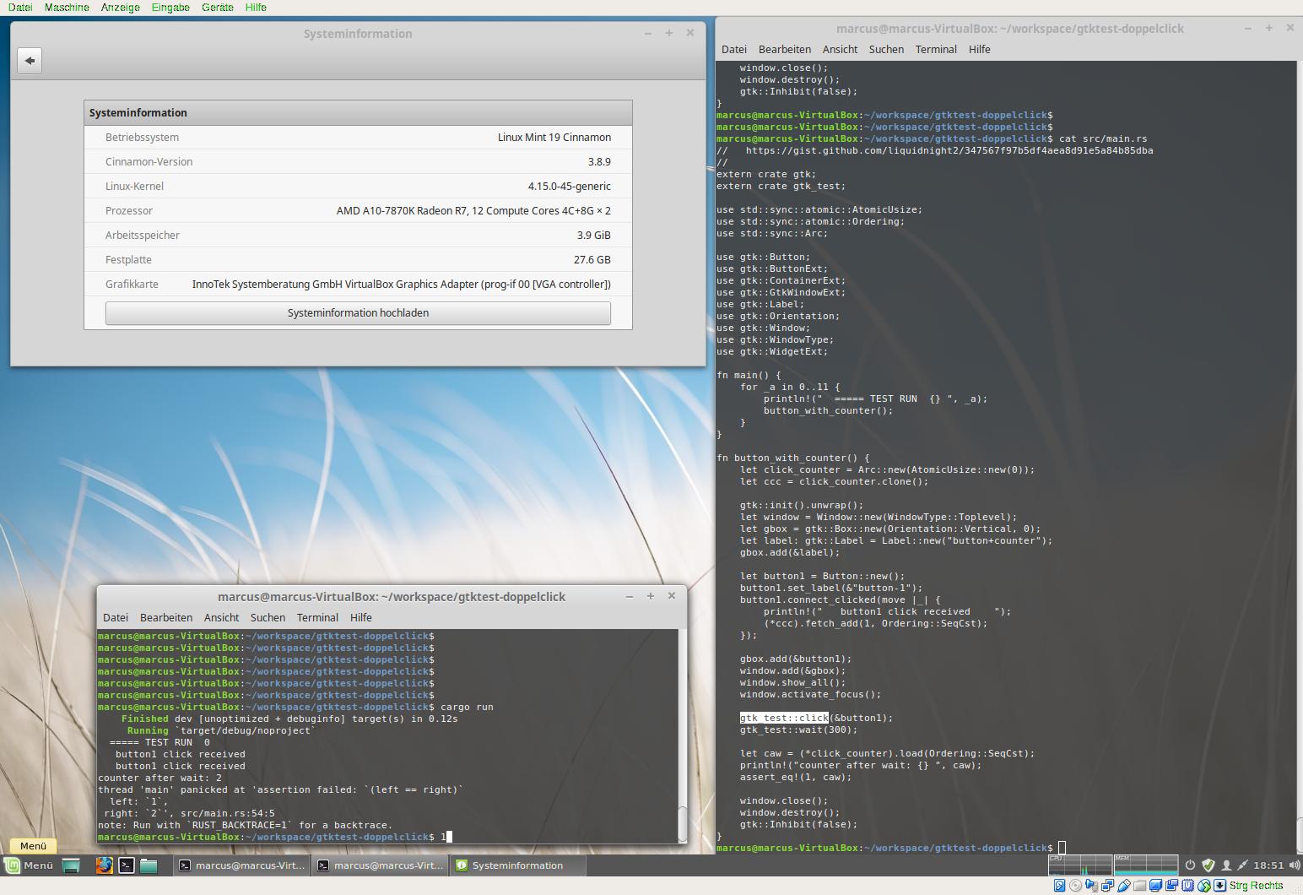The height and width of the screenshot is (895, 1303).
Task: Open VirtualBox Maschine menu
Action: 67,7
